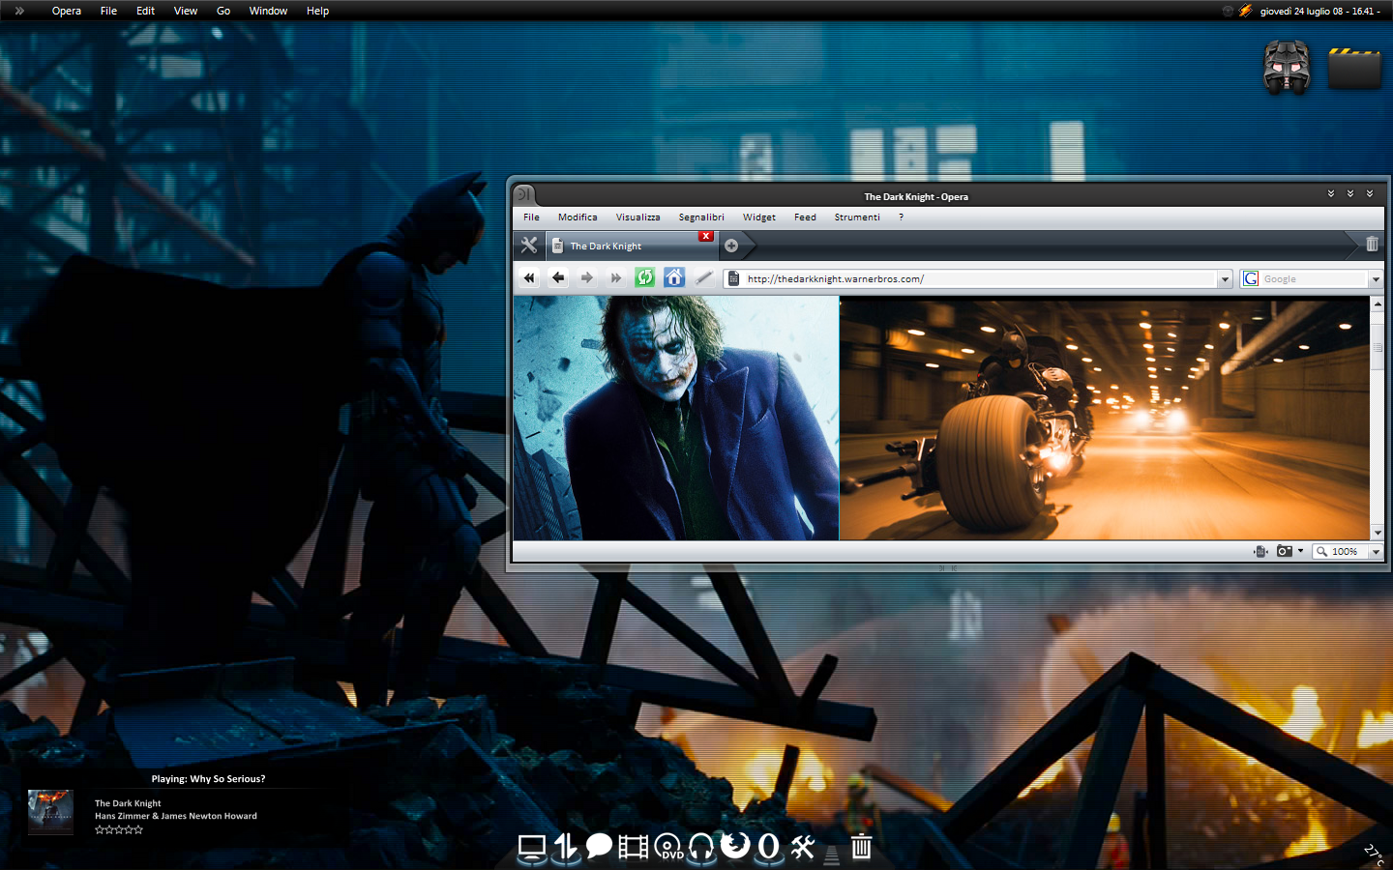Open the Strumenti menu
The width and height of the screenshot is (1393, 870).
857,217
